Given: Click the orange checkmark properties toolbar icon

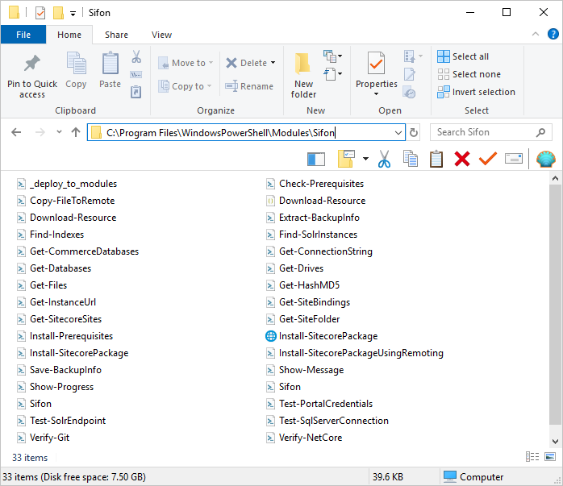Looking at the screenshot, I should pos(488,158).
